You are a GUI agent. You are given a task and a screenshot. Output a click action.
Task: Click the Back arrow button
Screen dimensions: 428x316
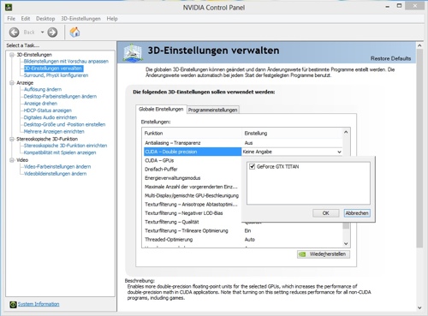pyautogui.click(x=14, y=33)
